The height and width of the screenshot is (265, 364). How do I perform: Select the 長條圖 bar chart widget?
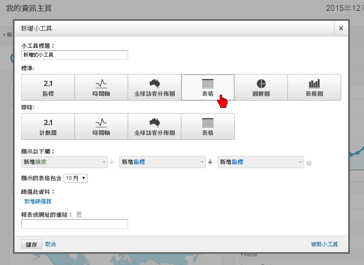click(x=314, y=87)
